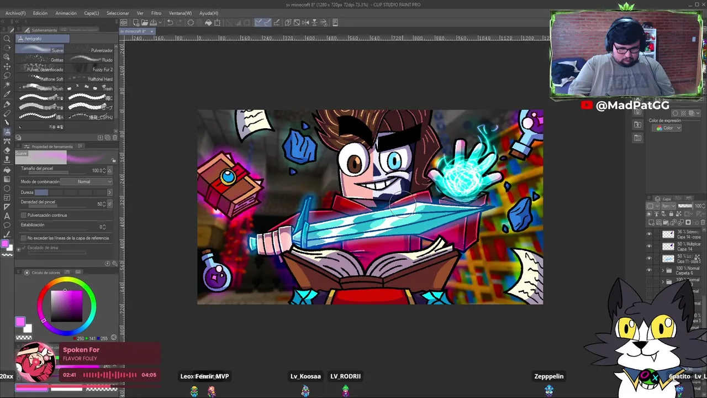Toggle No exceder las líneas de referencia checkbox

point(23,238)
